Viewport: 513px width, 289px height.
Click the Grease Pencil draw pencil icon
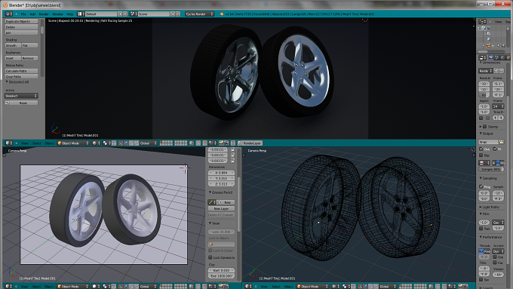pyautogui.click(x=211, y=202)
